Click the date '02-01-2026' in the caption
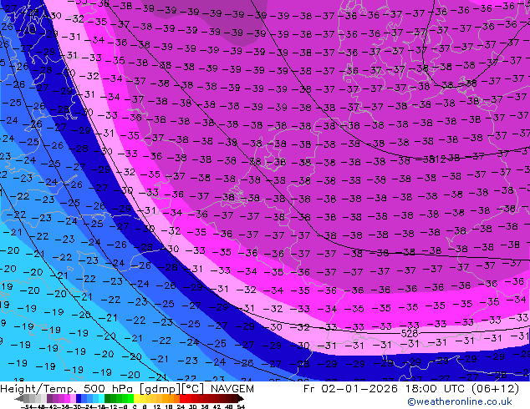Viewport: 530px width, 409px height. pos(359,389)
